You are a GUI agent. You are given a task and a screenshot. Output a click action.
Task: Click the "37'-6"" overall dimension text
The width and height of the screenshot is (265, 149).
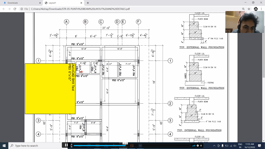click(x=106, y=28)
